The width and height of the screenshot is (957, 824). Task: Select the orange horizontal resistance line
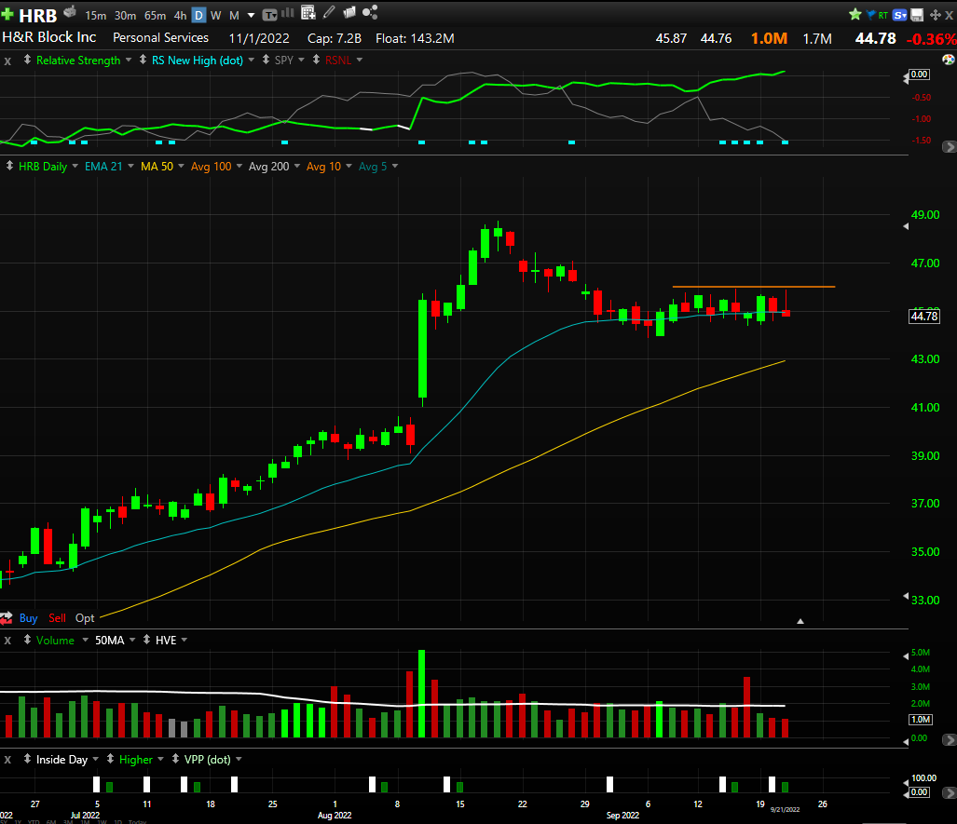click(754, 287)
